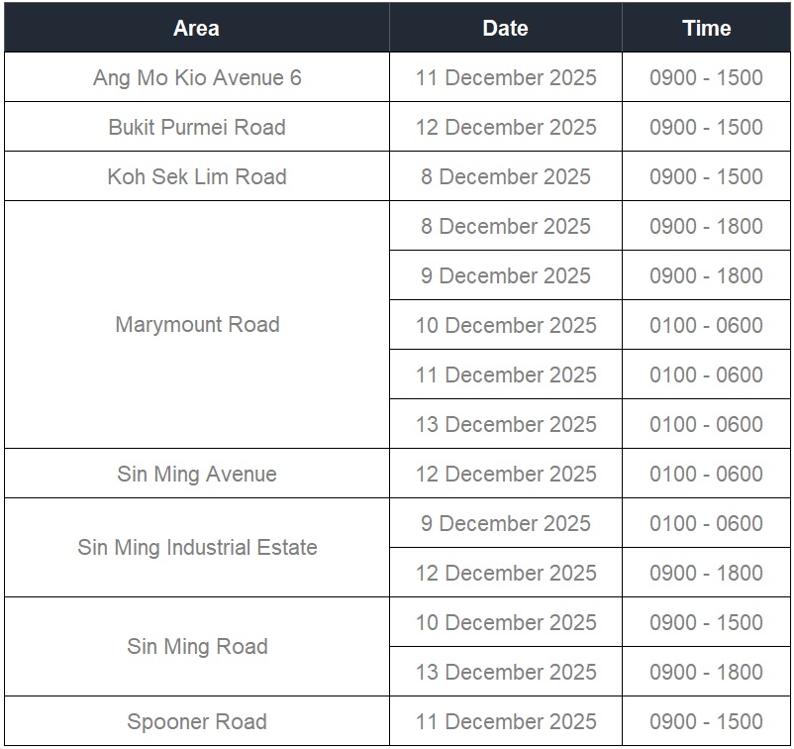This screenshot has width=794, height=749.
Task: Click the Sin Ming Road area cell
Action: pos(197,646)
